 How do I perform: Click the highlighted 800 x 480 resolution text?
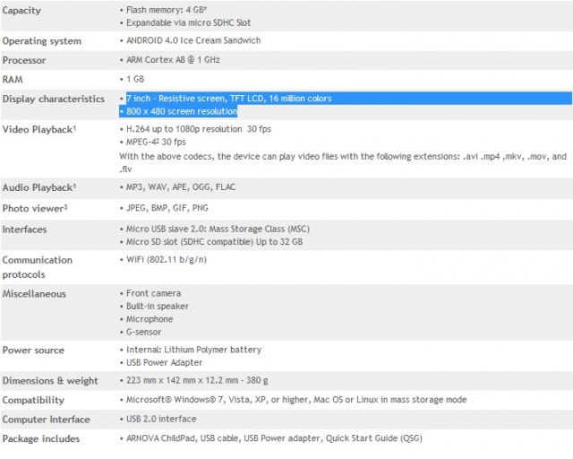181,111
